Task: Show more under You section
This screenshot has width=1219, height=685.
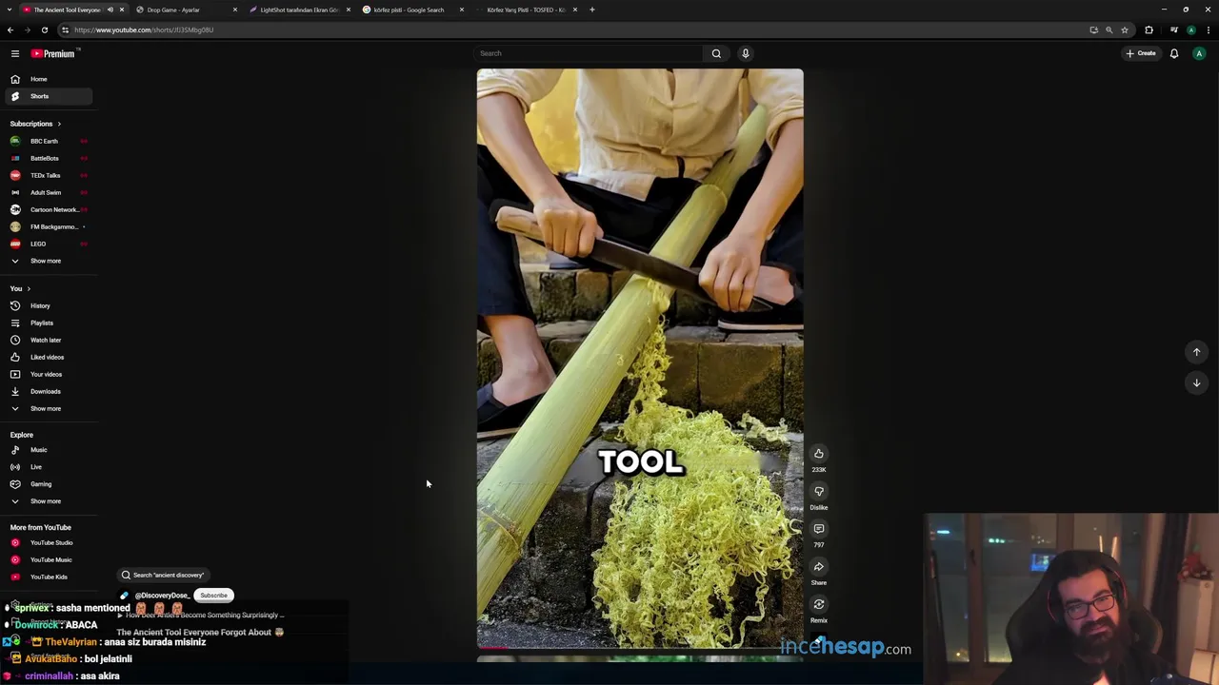Action: click(47, 408)
